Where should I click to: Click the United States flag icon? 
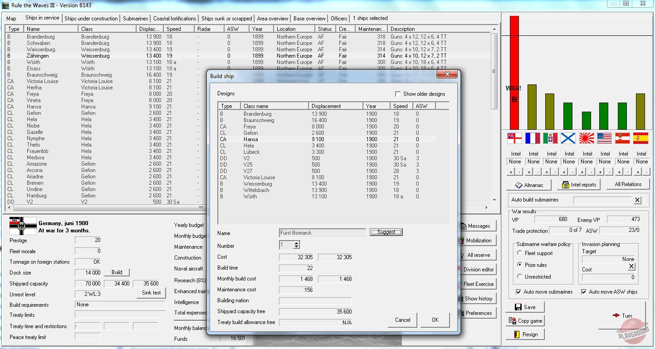tap(604, 138)
